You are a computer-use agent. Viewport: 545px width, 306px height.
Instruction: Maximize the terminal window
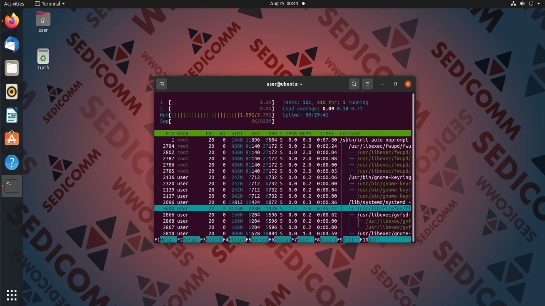[395, 84]
